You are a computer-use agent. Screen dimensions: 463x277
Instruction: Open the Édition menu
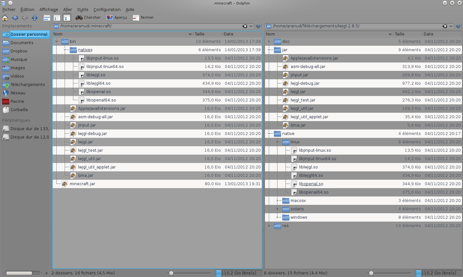click(x=27, y=10)
